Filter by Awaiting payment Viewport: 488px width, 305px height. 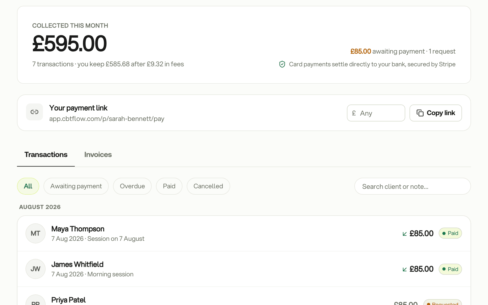tap(76, 186)
